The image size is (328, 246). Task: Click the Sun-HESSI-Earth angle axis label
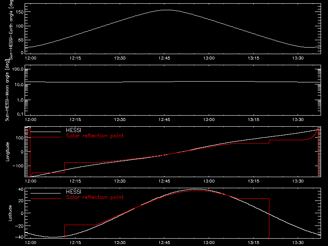click(x=11, y=29)
